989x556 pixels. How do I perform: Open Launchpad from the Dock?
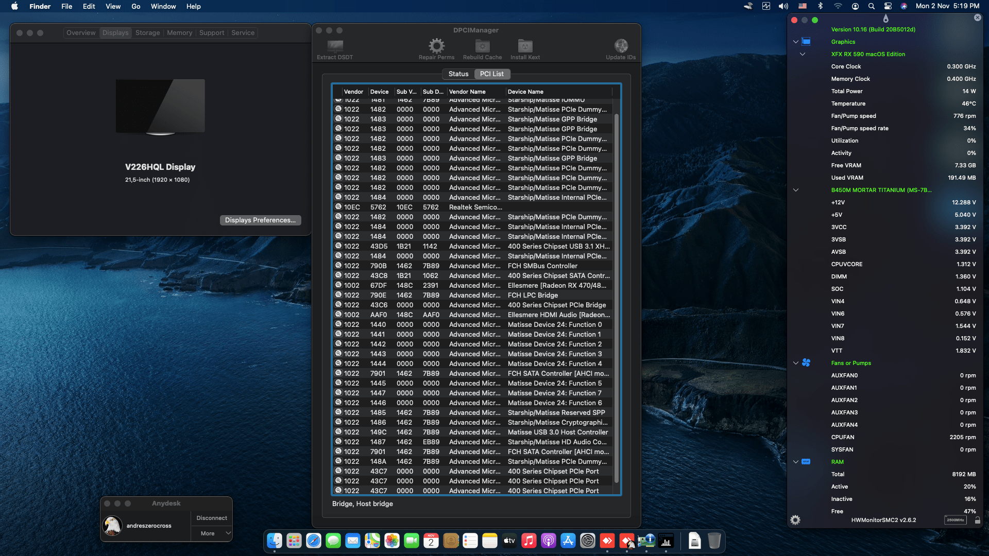pos(294,541)
